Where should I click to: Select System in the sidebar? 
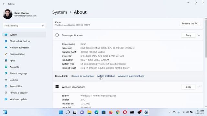(x=24, y=35)
